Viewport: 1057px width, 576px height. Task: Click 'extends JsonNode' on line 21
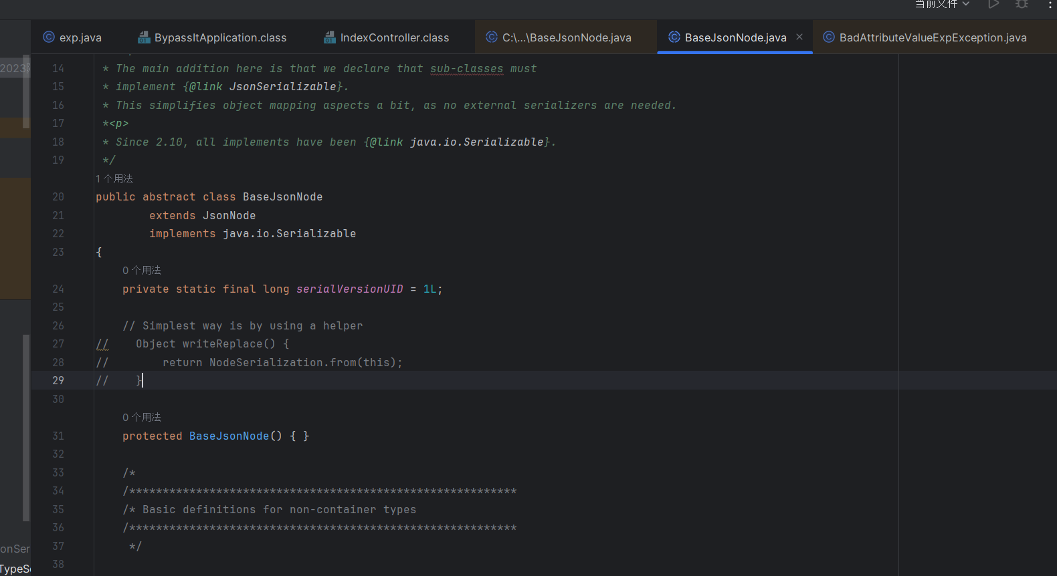(x=203, y=215)
